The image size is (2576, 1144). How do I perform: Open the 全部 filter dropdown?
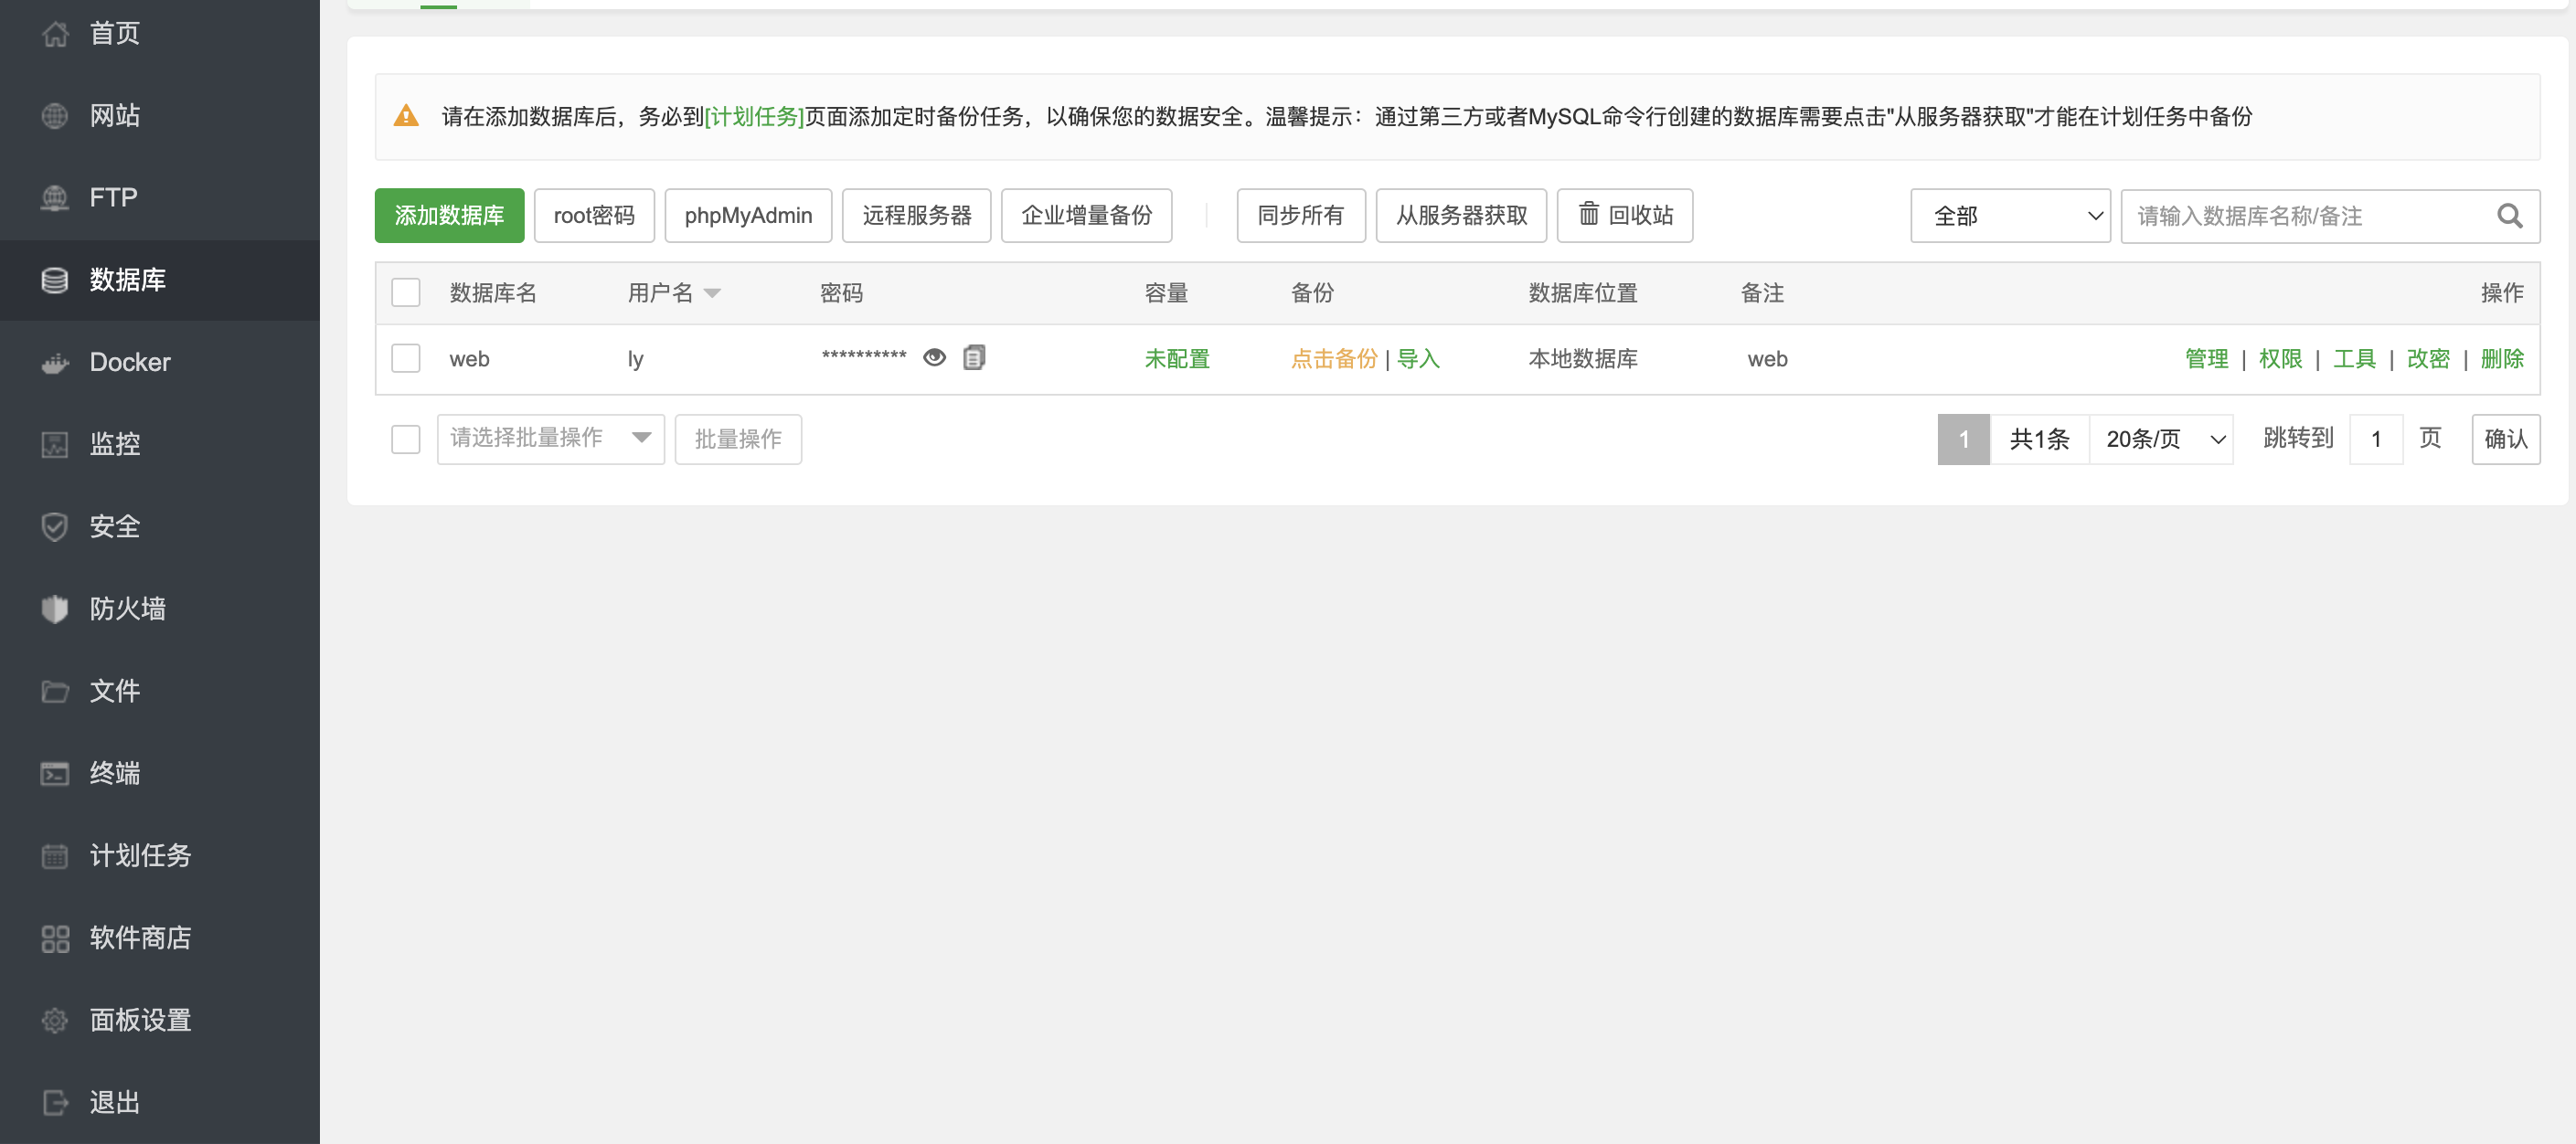[x=2009, y=215]
